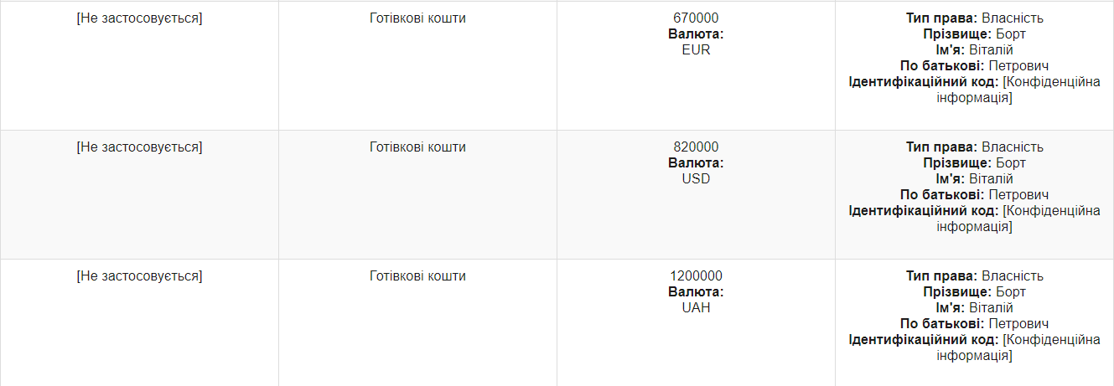Click the 820000 amount value
This screenshot has width=1114, height=386.
coord(696,147)
